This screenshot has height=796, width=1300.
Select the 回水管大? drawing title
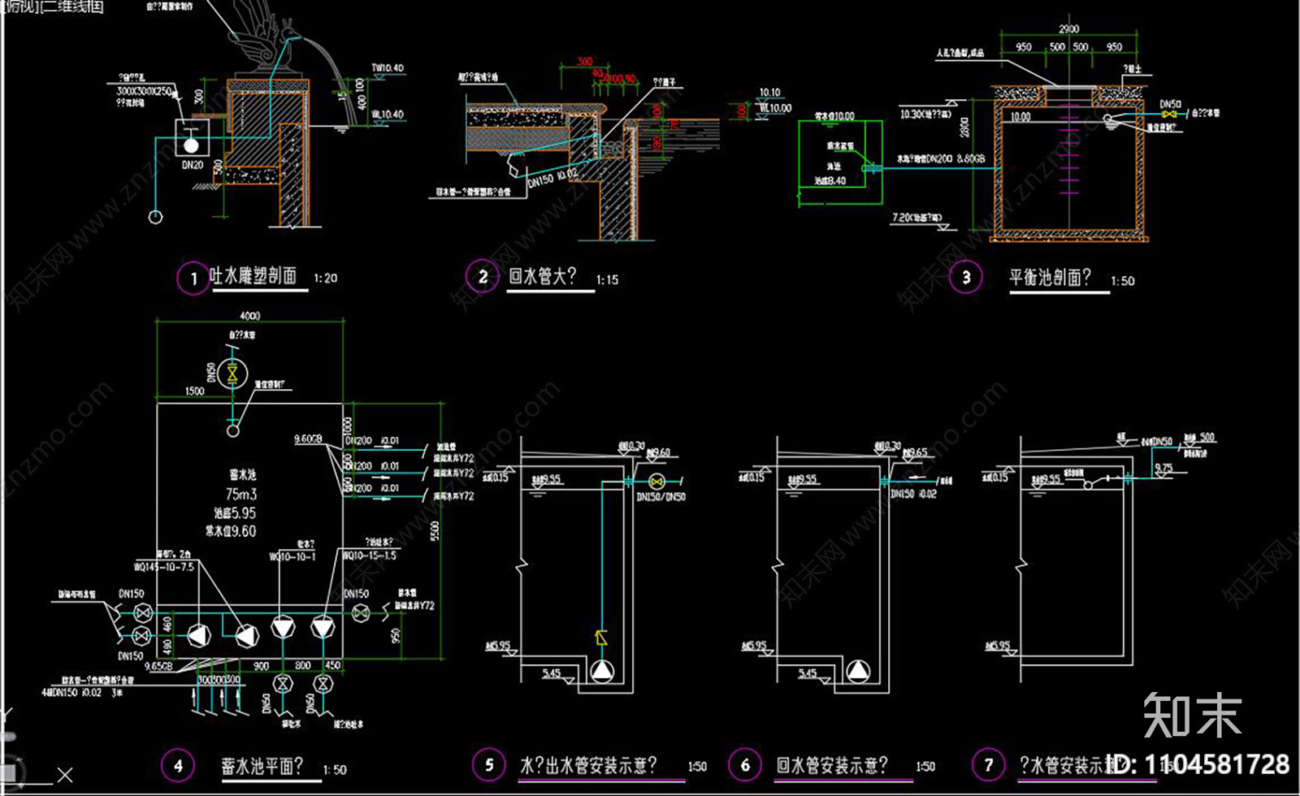point(542,276)
